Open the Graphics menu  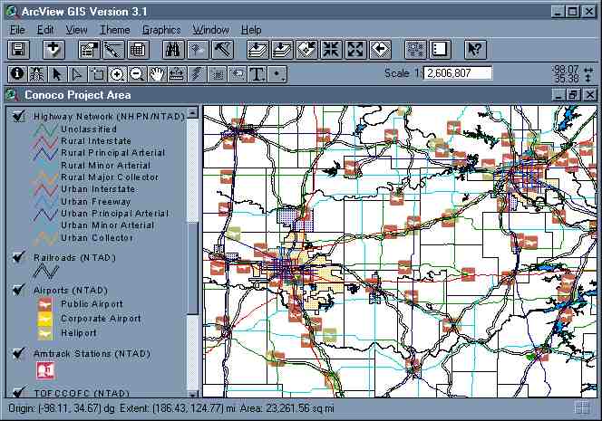tap(161, 30)
